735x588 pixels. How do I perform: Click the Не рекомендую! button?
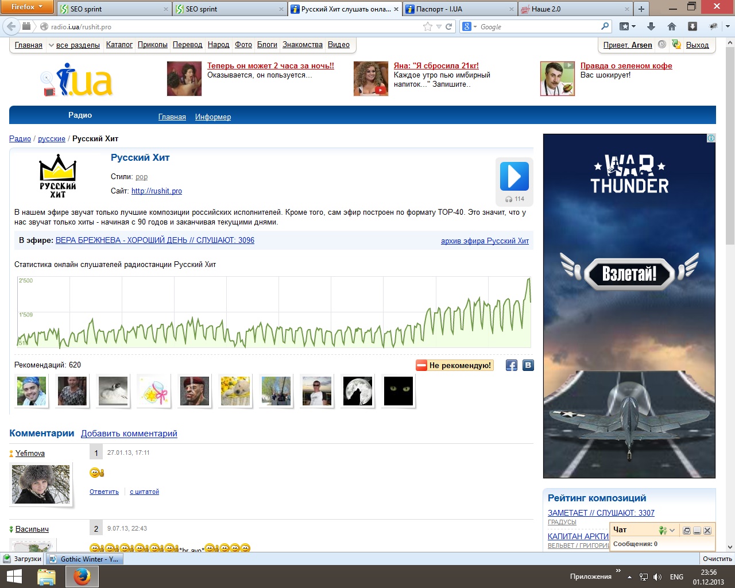(x=455, y=365)
